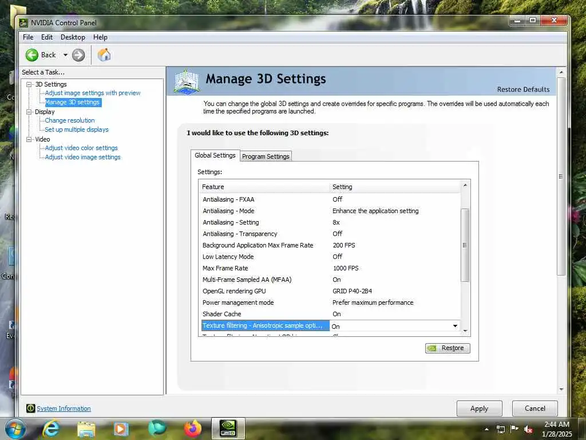Open Windows Media Player from taskbar

121,429
